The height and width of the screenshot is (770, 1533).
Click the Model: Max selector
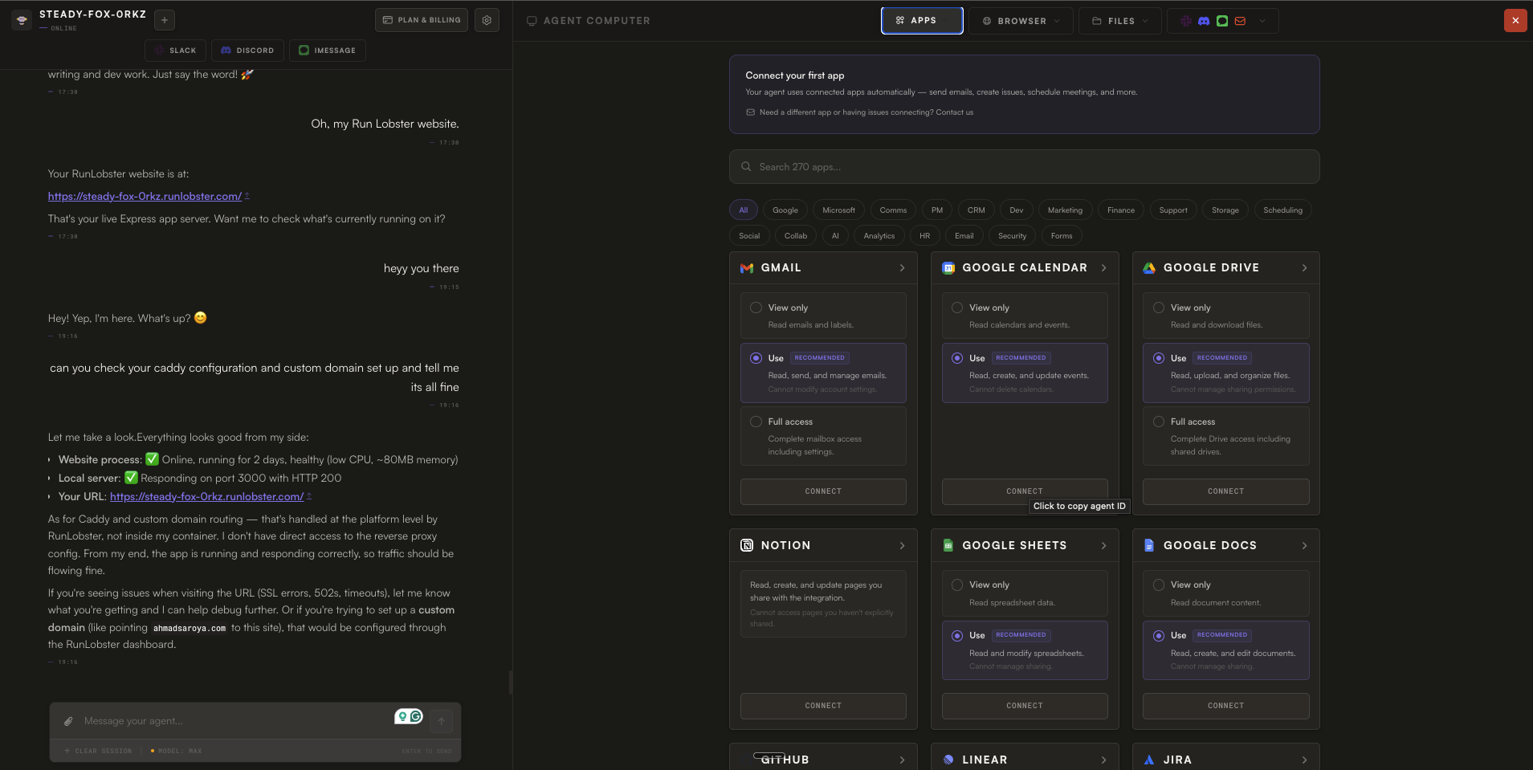point(177,752)
